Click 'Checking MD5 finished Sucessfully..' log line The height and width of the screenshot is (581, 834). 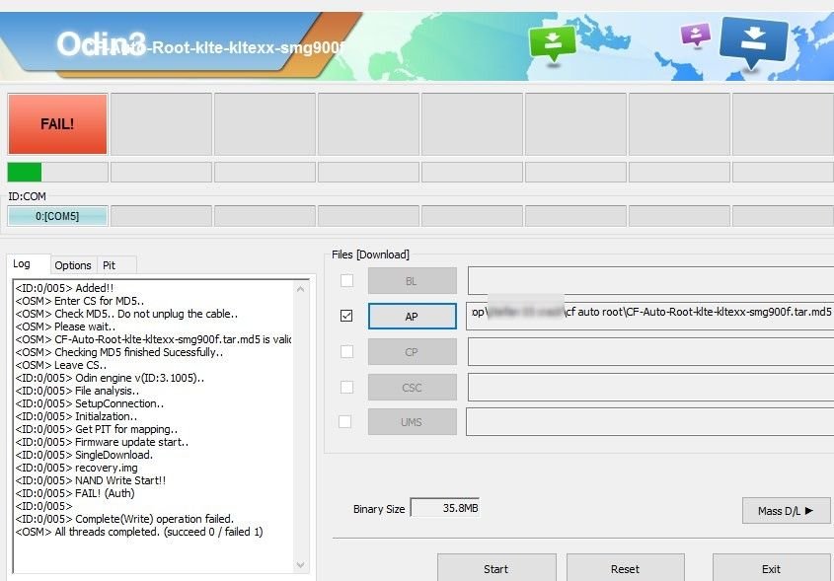119,352
